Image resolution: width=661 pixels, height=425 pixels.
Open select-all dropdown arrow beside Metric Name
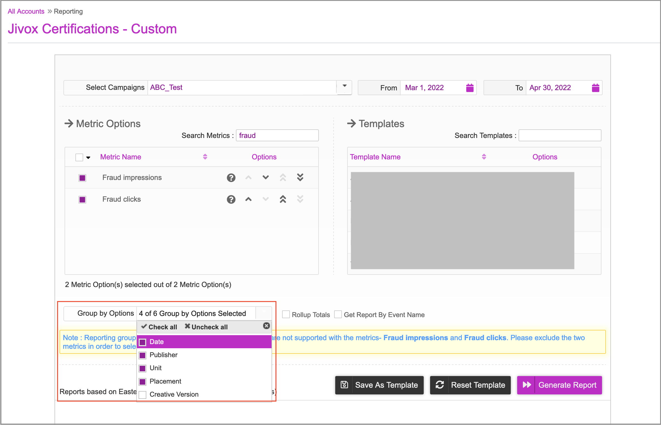tap(88, 157)
